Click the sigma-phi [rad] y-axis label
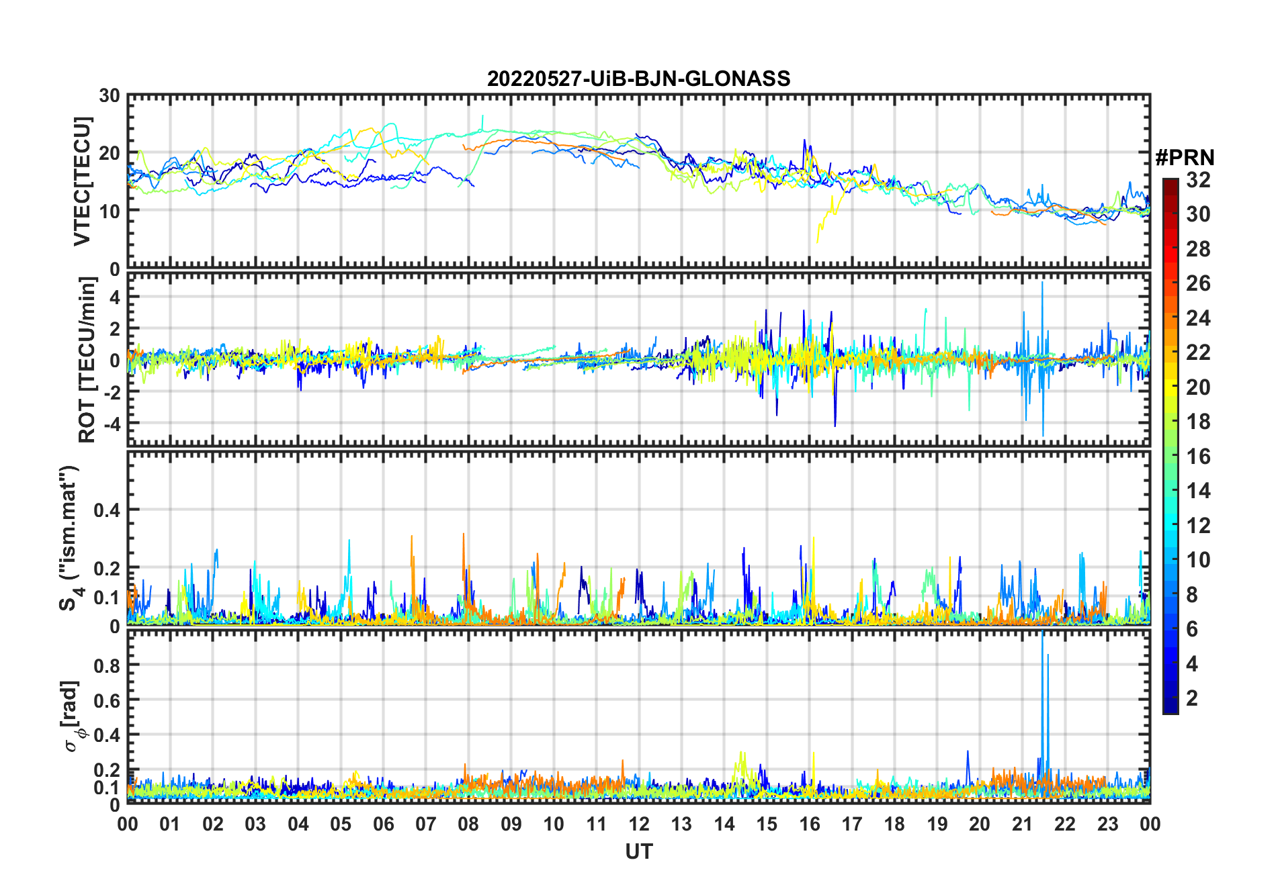 click(x=73, y=716)
